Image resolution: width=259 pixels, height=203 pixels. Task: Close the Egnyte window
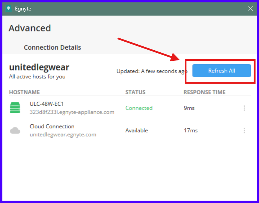(251, 9)
